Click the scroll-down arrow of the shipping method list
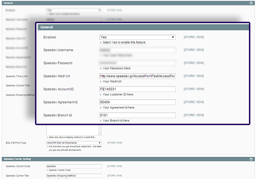 coord(100,134)
